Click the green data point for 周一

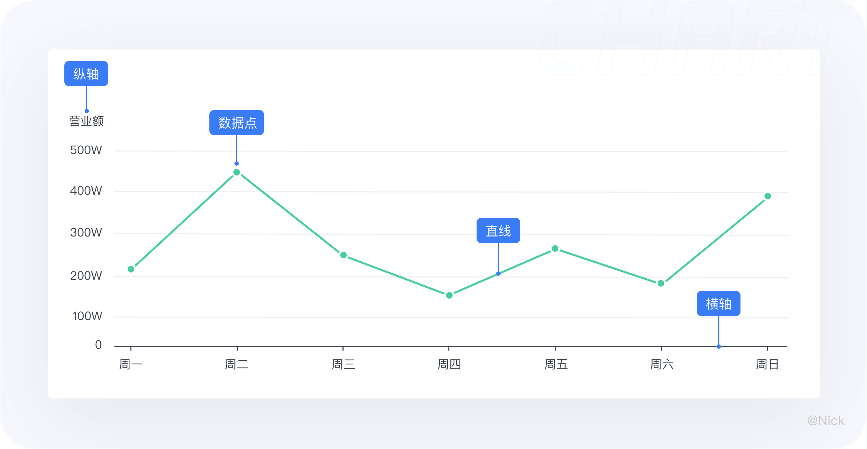tap(131, 269)
